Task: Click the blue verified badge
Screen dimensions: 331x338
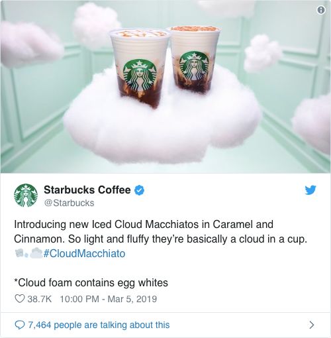Action: click(140, 190)
